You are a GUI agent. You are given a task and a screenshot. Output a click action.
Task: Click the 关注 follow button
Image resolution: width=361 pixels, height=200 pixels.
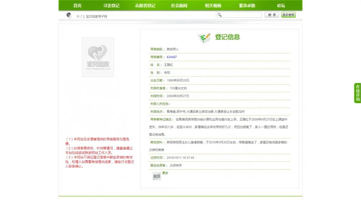pyautogui.click(x=157, y=176)
